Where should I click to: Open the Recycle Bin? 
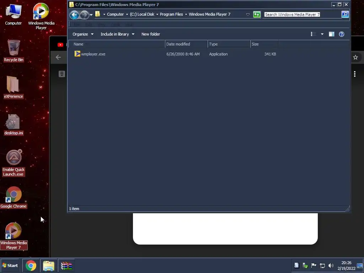[14, 51]
